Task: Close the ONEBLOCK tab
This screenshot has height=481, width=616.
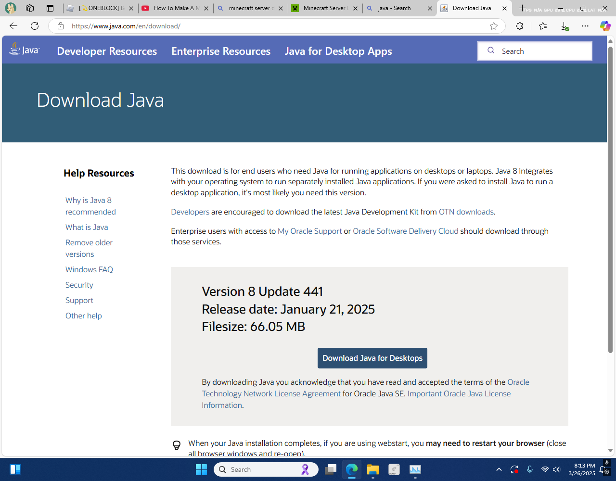Action: [x=131, y=8]
